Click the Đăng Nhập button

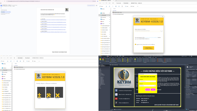pyautogui.click(x=147, y=90)
